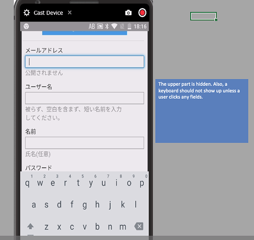The height and width of the screenshot is (240, 254).
Task: Tap the clock showing 18:16
Action: point(140,26)
